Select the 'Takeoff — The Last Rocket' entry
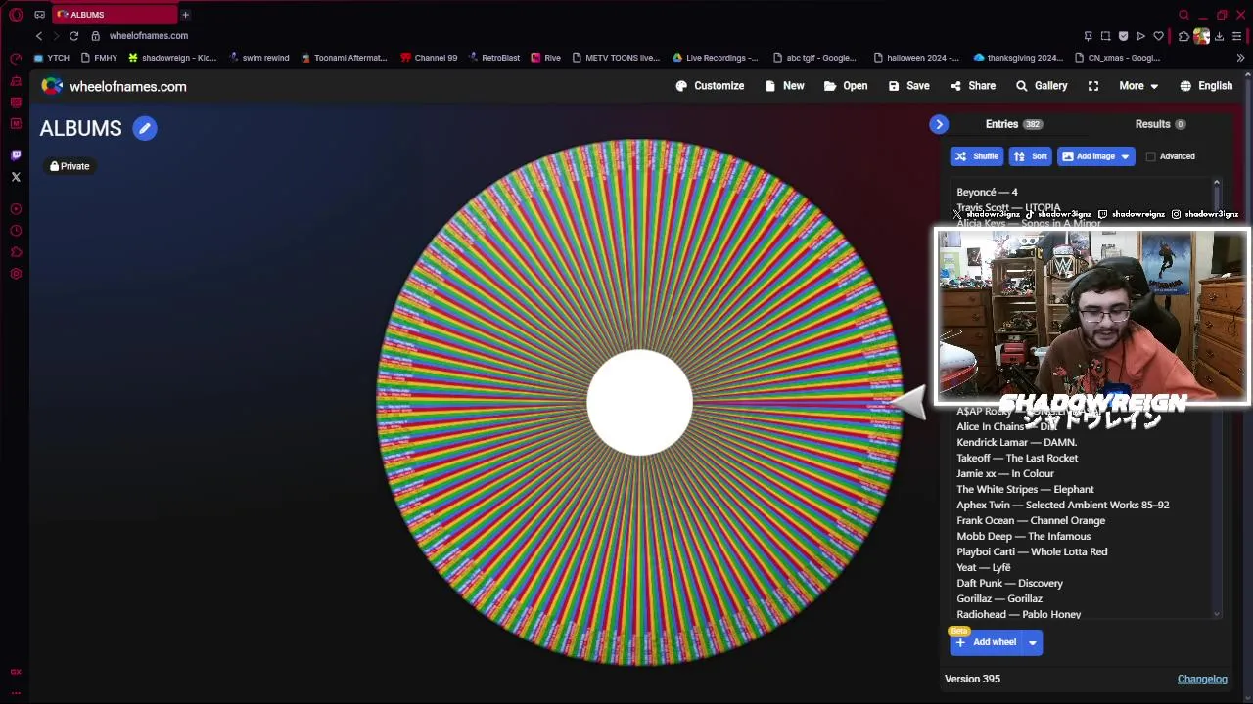The width and height of the screenshot is (1253, 704). [1017, 458]
